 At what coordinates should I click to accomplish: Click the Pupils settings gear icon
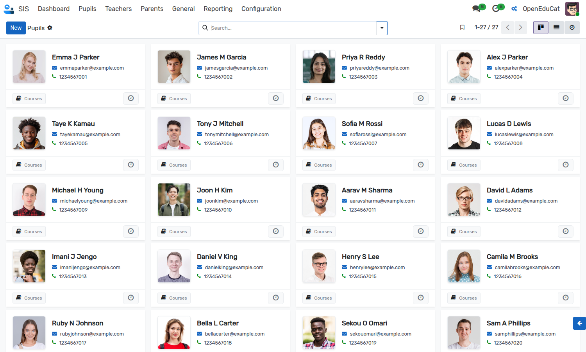point(50,28)
